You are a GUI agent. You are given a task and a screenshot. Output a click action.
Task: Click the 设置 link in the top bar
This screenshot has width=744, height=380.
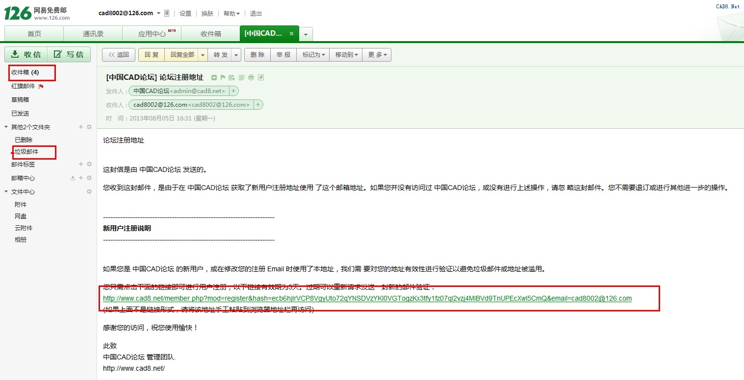pyautogui.click(x=185, y=14)
